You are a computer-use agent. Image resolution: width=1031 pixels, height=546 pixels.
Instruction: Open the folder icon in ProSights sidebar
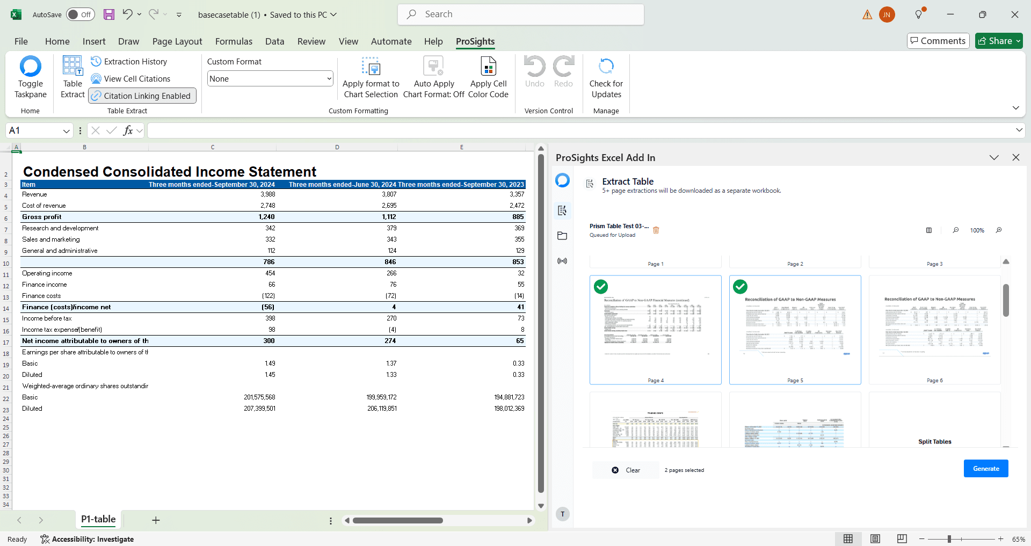pos(562,236)
